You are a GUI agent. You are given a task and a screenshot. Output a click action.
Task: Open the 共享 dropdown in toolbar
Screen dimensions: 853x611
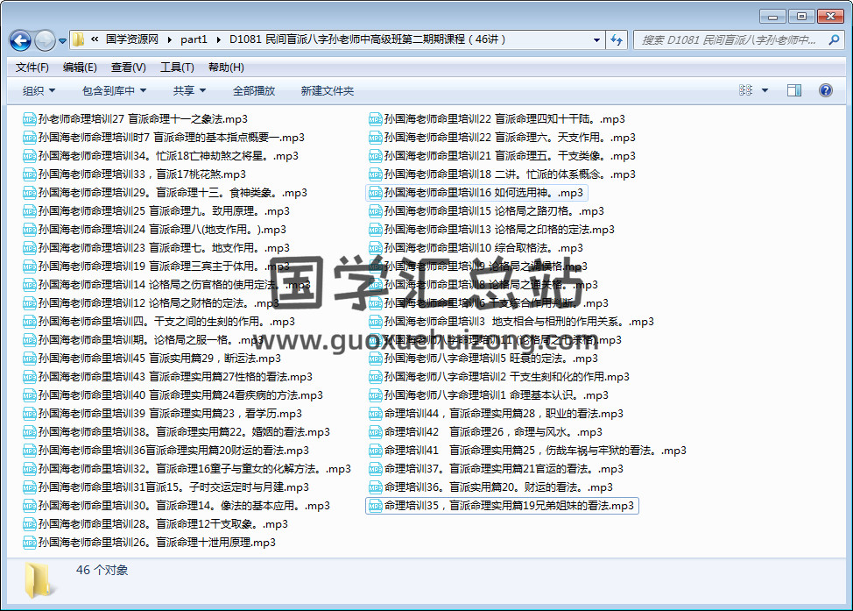[189, 90]
